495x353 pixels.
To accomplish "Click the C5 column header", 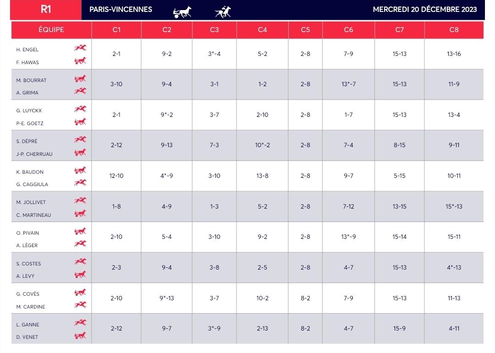I will coord(305,30).
